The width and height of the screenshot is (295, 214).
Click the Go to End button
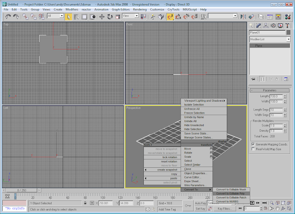click(x=265, y=203)
